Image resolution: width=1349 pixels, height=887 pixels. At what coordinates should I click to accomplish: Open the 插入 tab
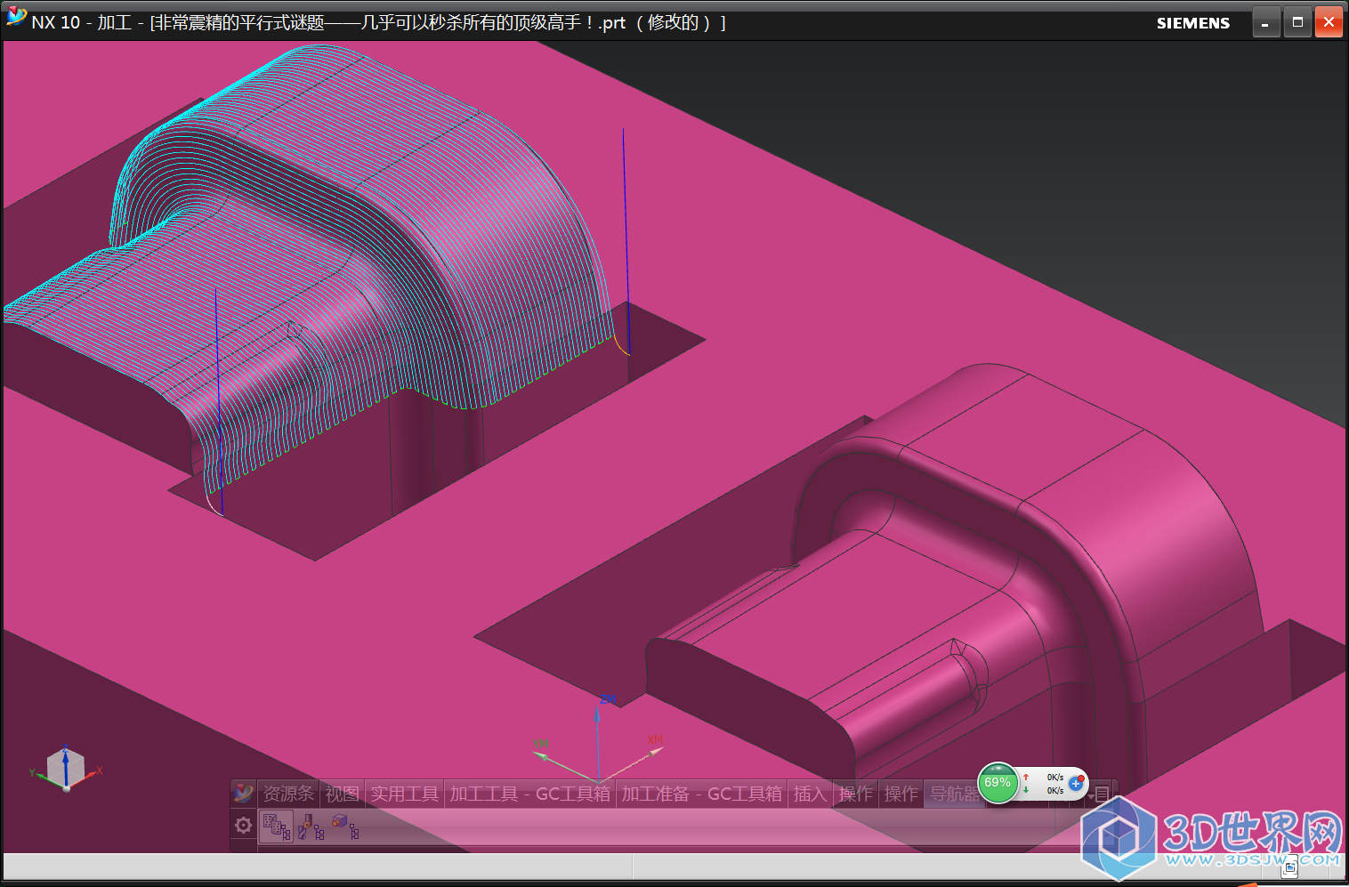tap(810, 794)
